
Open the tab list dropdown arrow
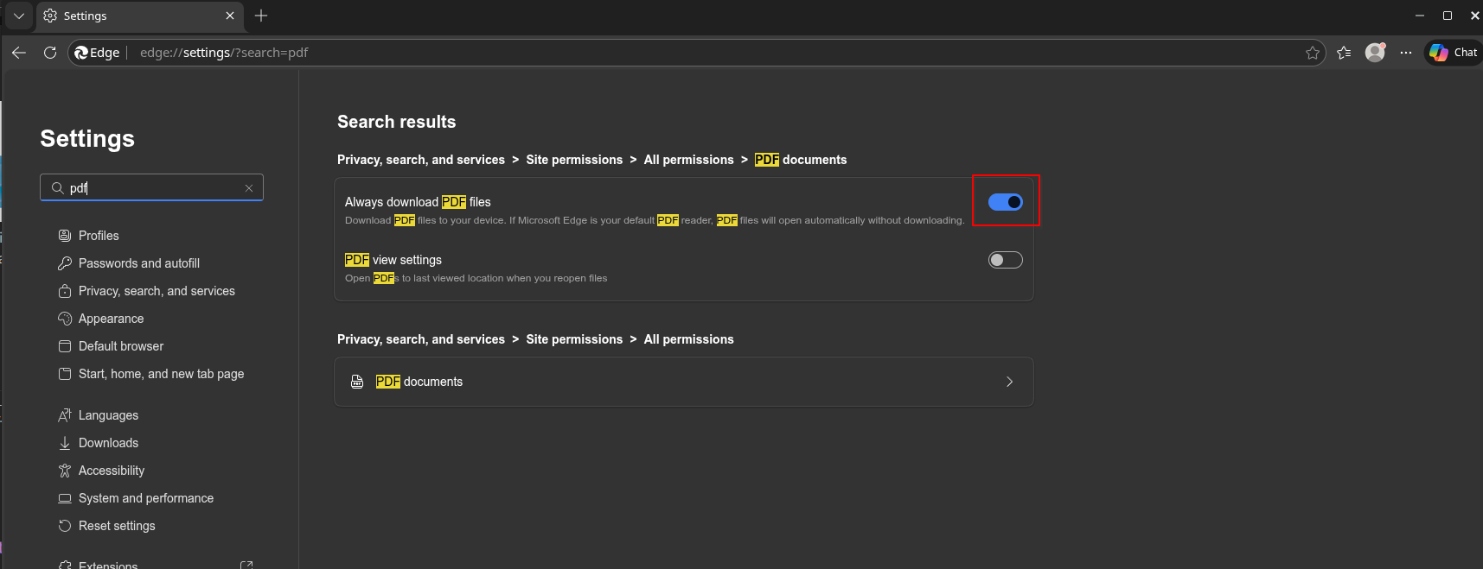click(18, 16)
